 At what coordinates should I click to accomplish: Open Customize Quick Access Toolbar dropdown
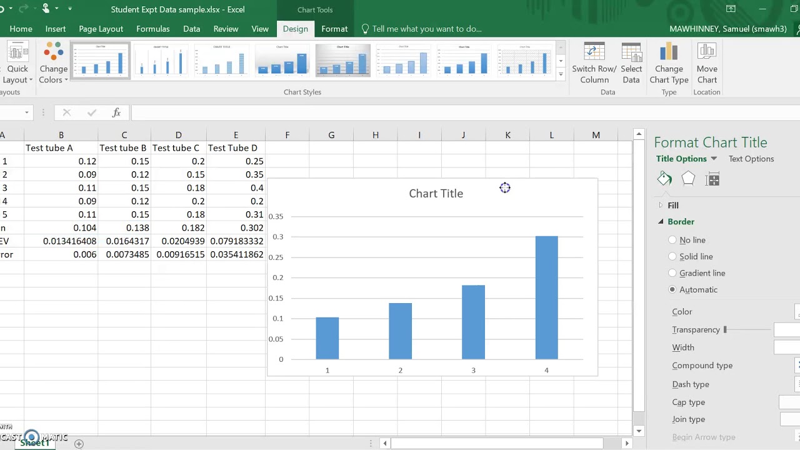coord(69,9)
